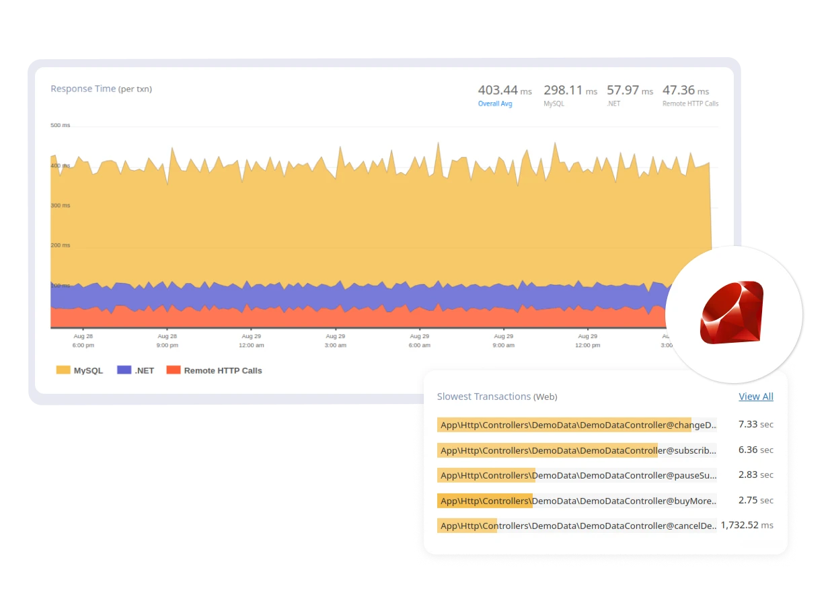Toggle .NET series in chart legend
The height and width of the screenshot is (611, 830).
(x=136, y=370)
